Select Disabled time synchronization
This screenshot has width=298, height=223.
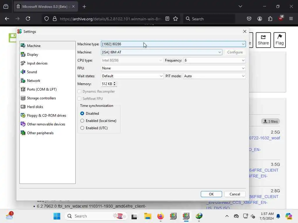pyautogui.click(x=82, y=114)
